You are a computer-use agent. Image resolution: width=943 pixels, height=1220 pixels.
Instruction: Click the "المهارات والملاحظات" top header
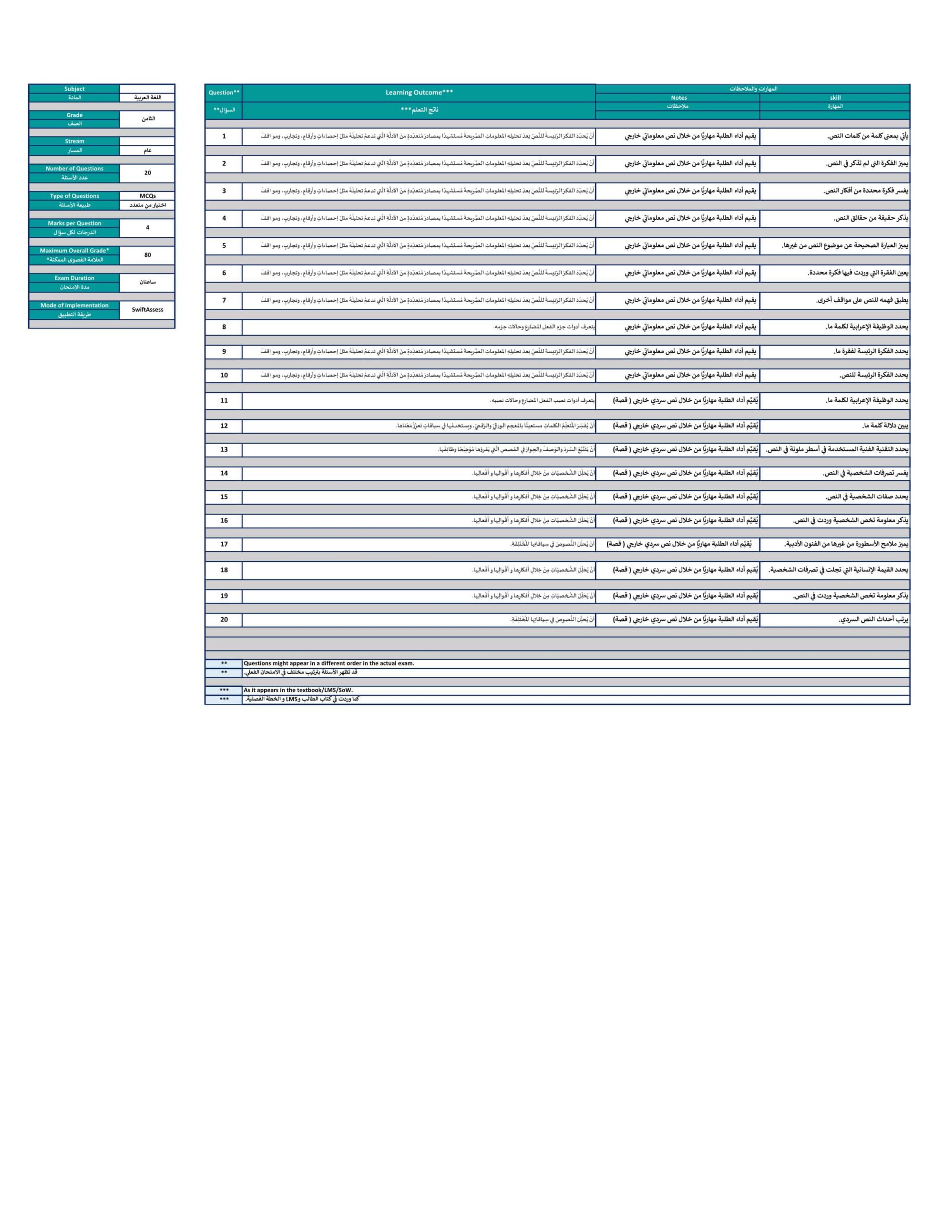[x=753, y=89]
